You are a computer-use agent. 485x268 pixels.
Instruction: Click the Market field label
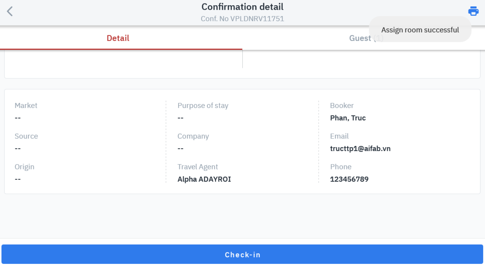tap(26, 106)
